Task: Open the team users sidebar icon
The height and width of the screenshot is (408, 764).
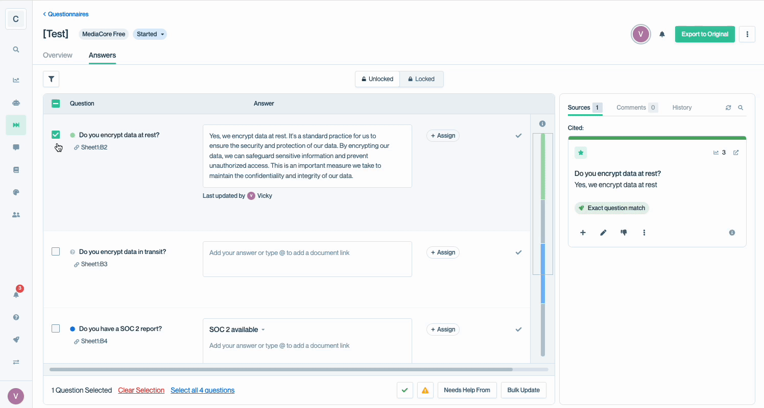Action: [16, 215]
